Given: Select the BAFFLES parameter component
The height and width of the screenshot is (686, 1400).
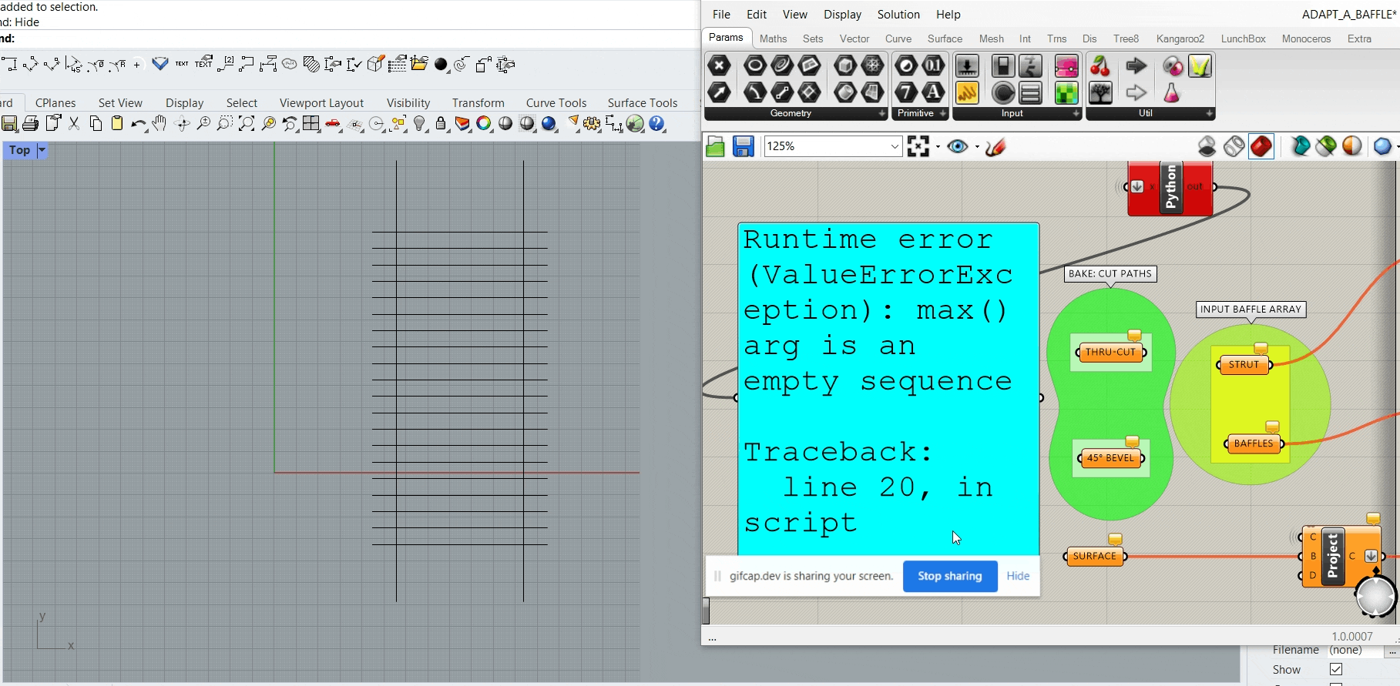Looking at the screenshot, I should pos(1254,443).
